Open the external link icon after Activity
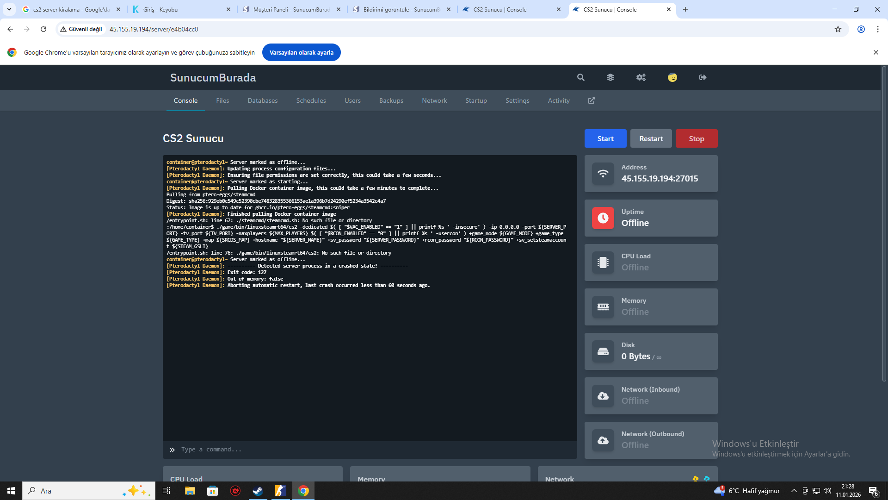The width and height of the screenshot is (888, 500). tap(592, 100)
